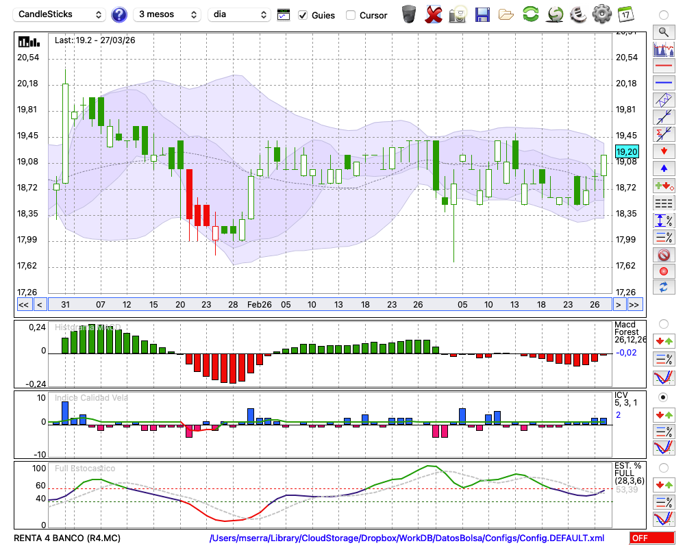Enable the Cursor checkbox
The height and width of the screenshot is (548, 685).
[x=351, y=15]
